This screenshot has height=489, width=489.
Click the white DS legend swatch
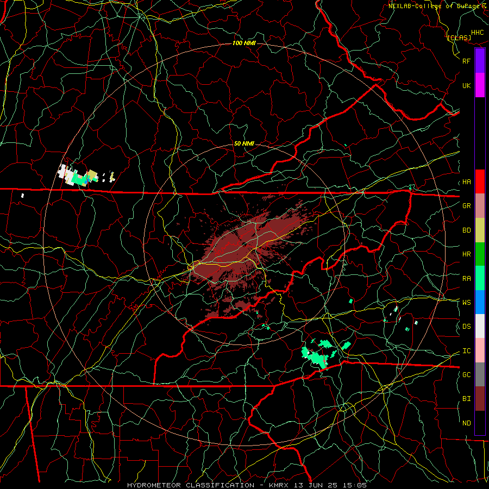(x=480, y=326)
